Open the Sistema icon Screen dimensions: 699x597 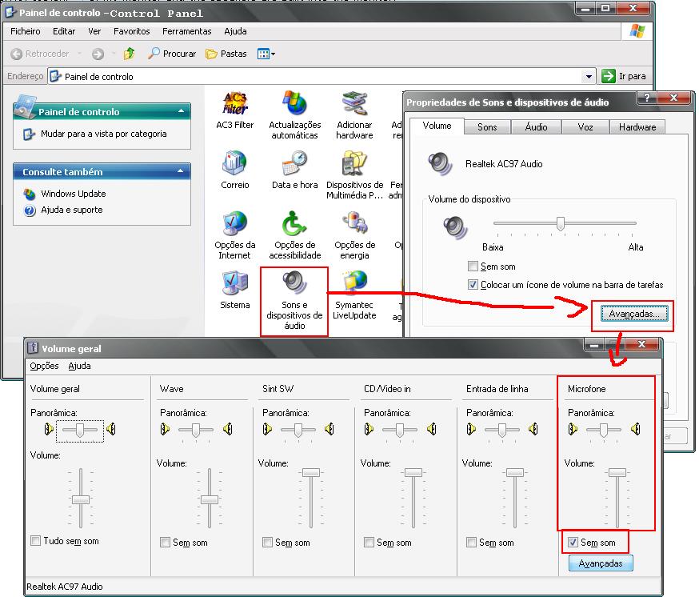pyautogui.click(x=234, y=283)
